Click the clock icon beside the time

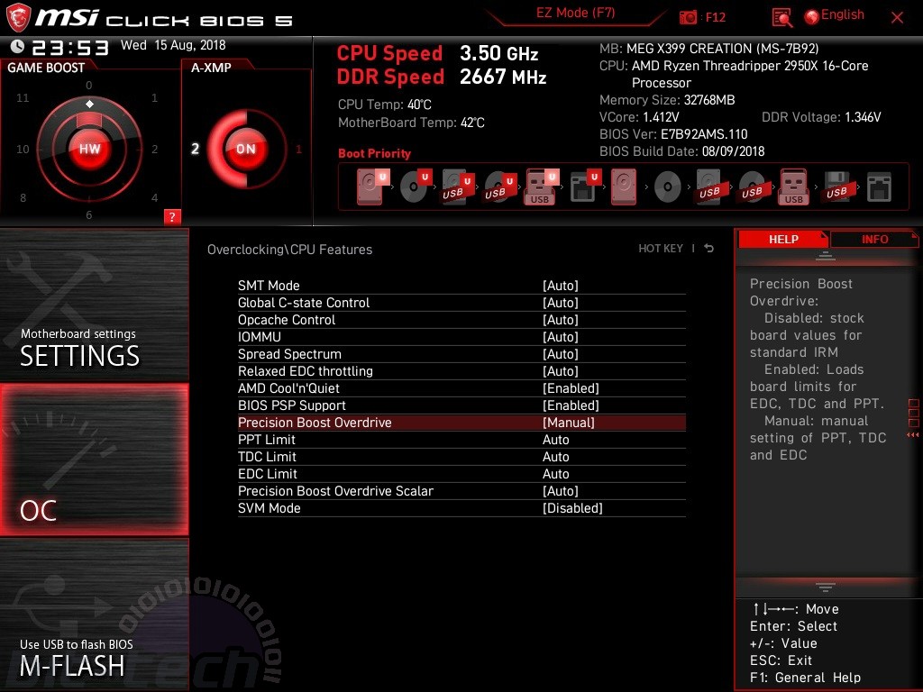[x=18, y=47]
